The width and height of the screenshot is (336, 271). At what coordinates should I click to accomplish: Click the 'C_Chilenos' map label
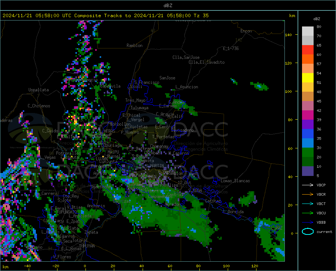(x=39, y=106)
